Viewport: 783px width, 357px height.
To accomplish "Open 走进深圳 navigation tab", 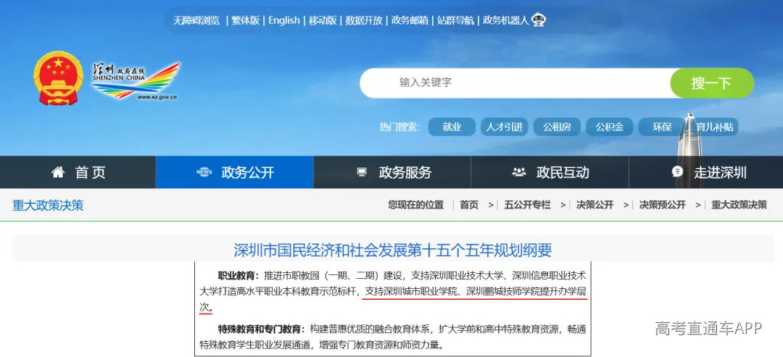I will click(x=705, y=172).
